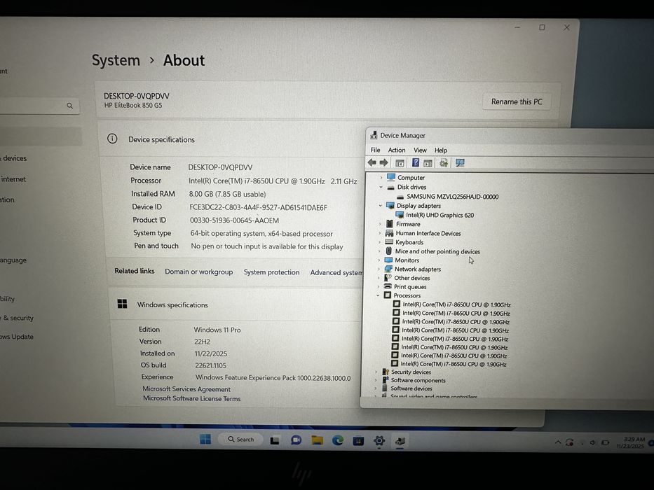Click the Back arrow in Device Manager toolbar

(372, 162)
